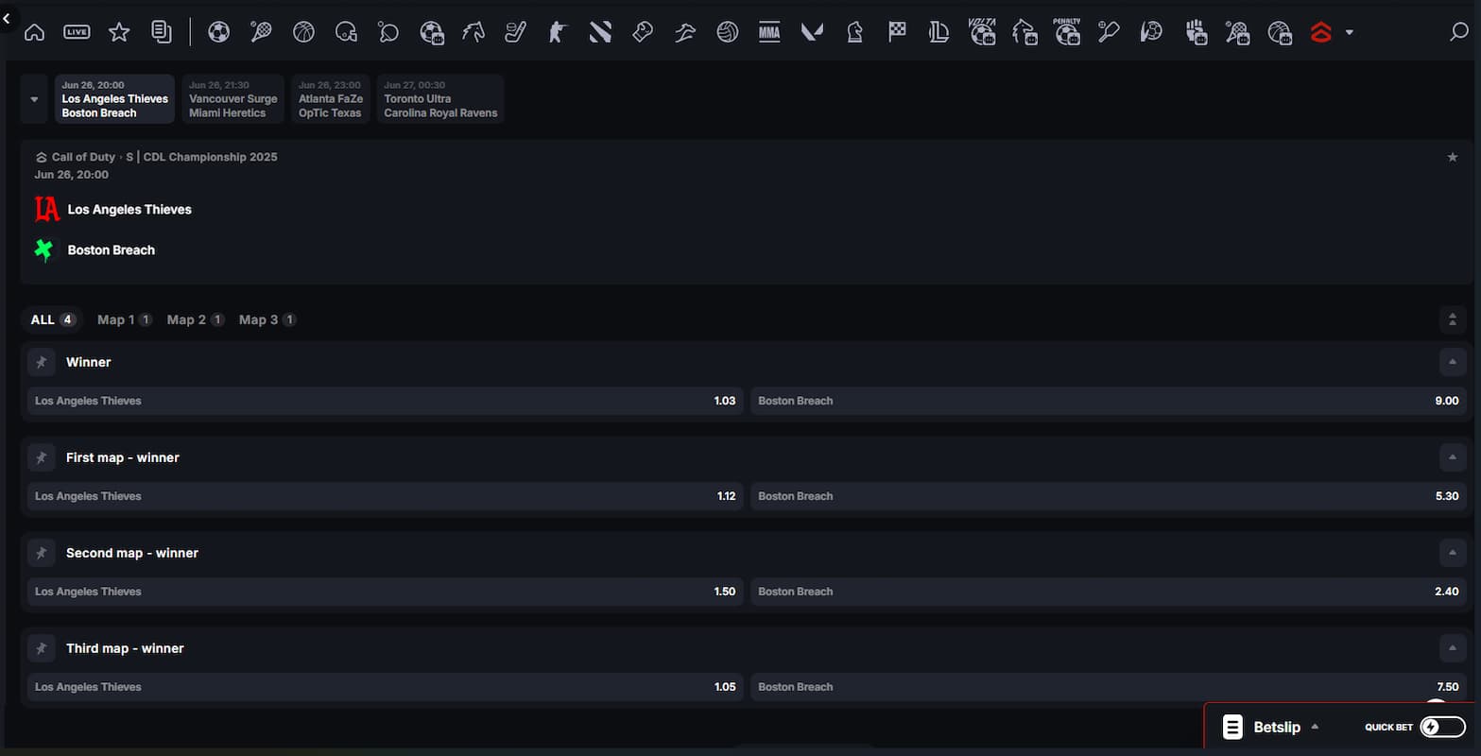1481x756 pixels.
Task: Bet Los Angeles Thieves Winner at 1.03
Action: [x=386, y=401]
